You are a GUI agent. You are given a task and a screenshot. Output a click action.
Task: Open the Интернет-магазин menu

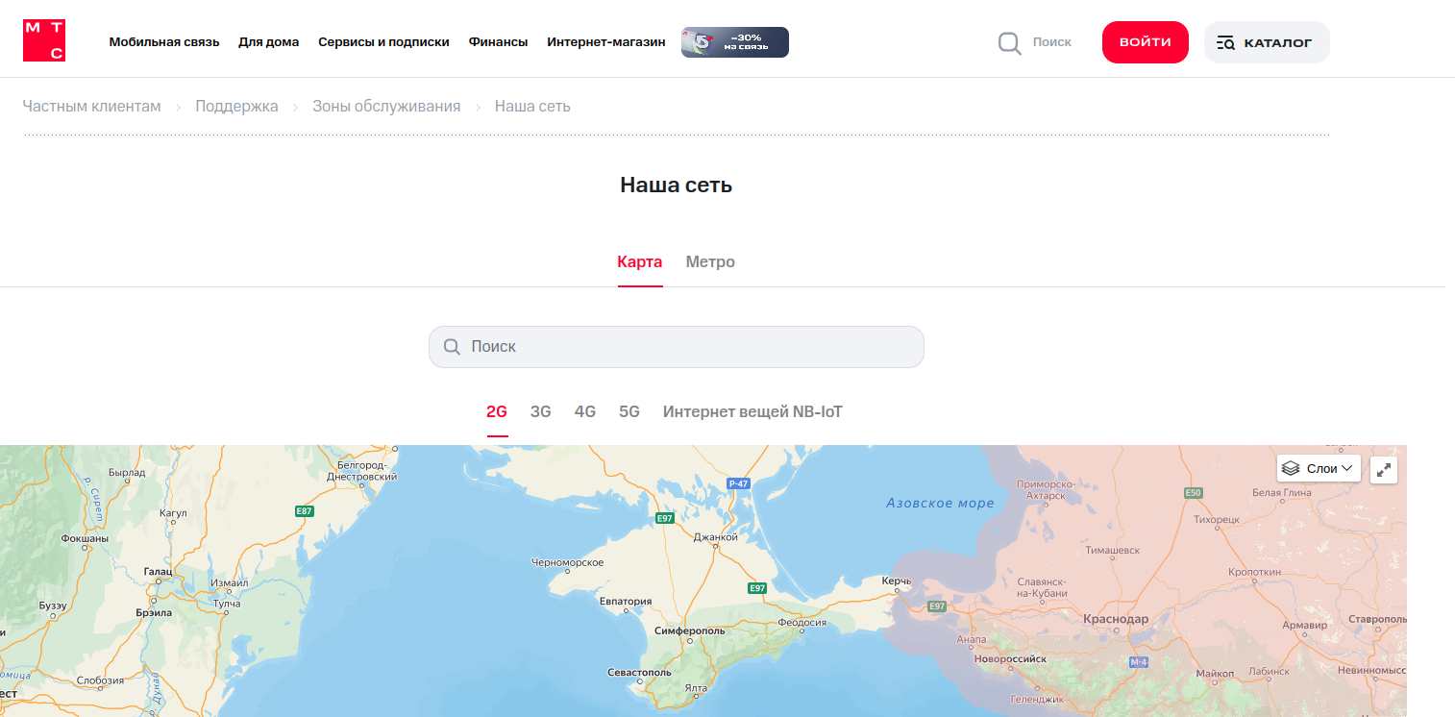[x=606, y=42]
